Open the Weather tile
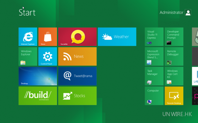The image size is (198, 123). (117, 37)
